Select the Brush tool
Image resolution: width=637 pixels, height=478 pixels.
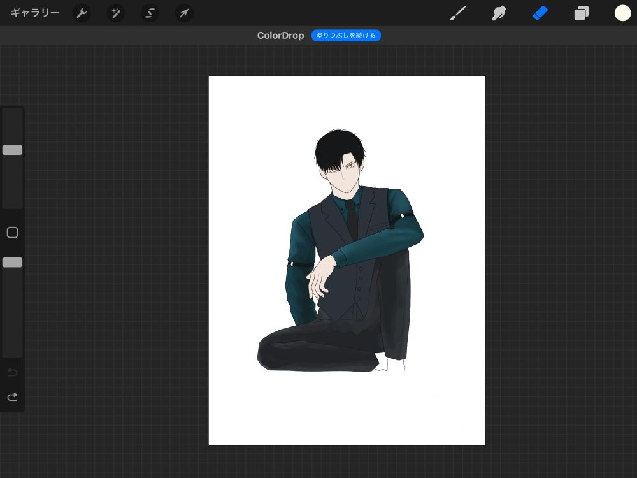(458, 13)
